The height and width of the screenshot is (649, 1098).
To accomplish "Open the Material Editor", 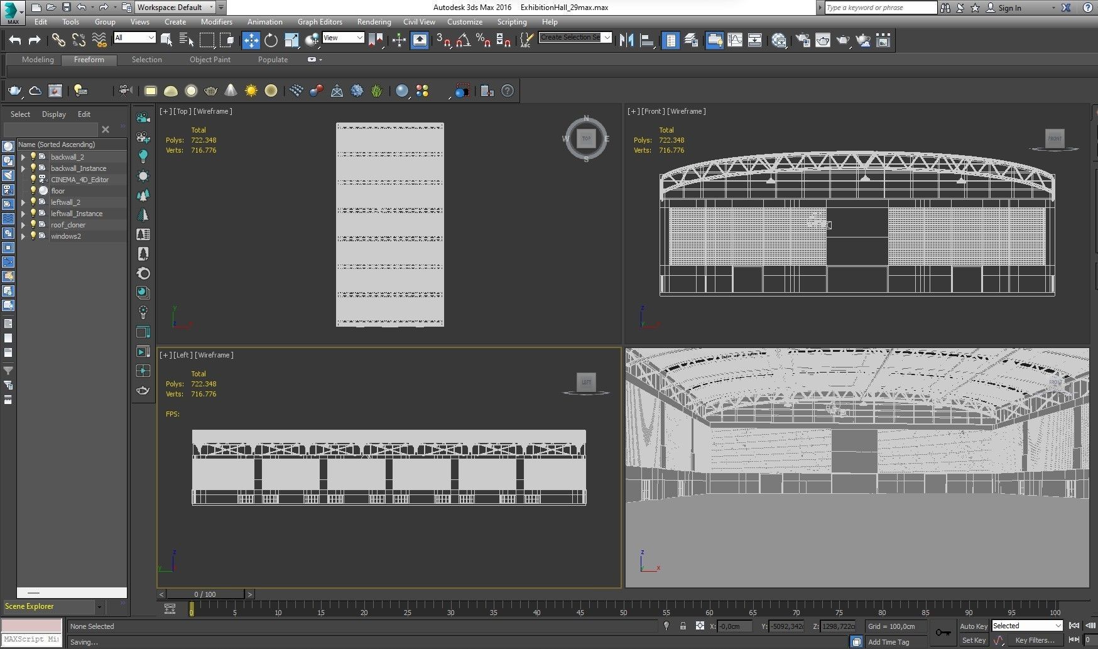I will pos(780,40).
